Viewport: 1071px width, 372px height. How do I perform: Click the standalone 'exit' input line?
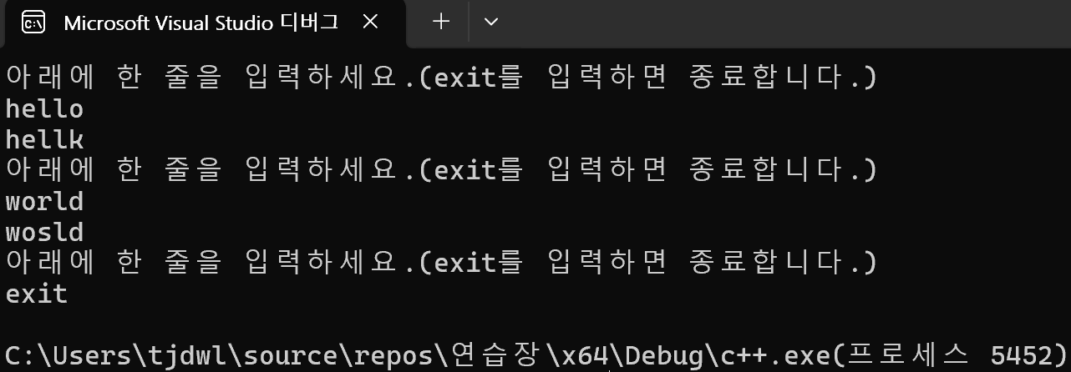pos(37,294)
